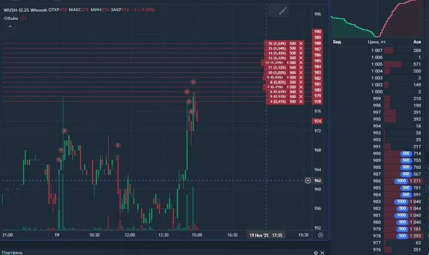Click the 500 order badge at price 978

pos(402,236)
